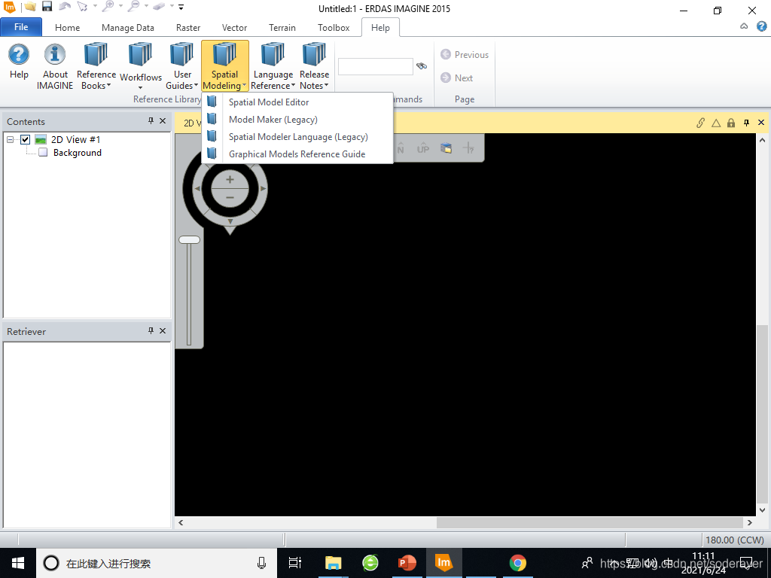Pin the Contents panel
Viewport: 771px width, 578px height.
151,121
